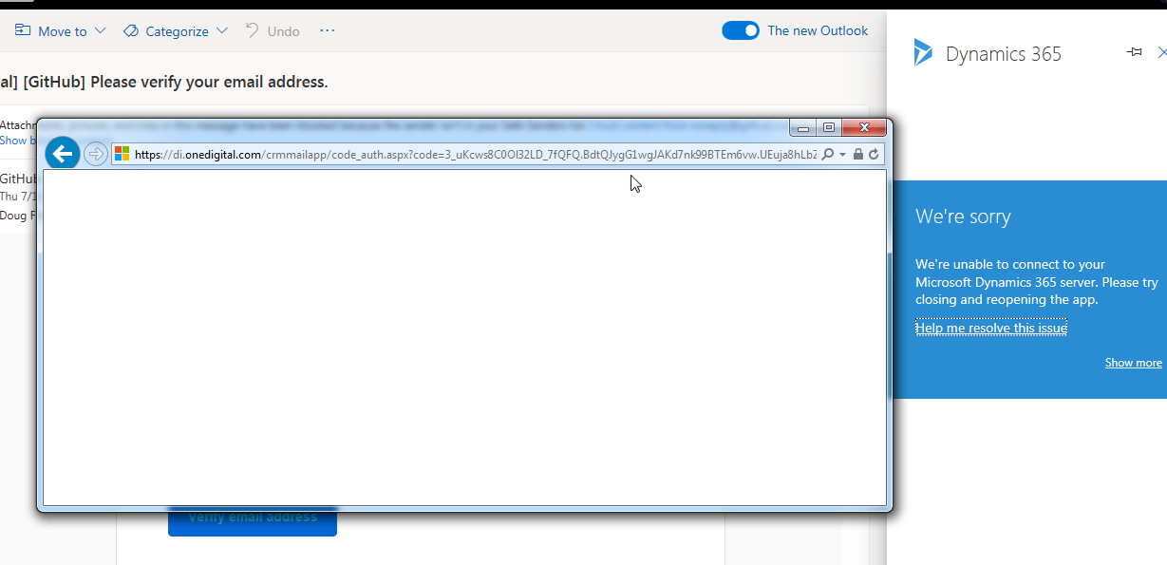Open the more actions ellipsis menu

(x=328, y=30)
